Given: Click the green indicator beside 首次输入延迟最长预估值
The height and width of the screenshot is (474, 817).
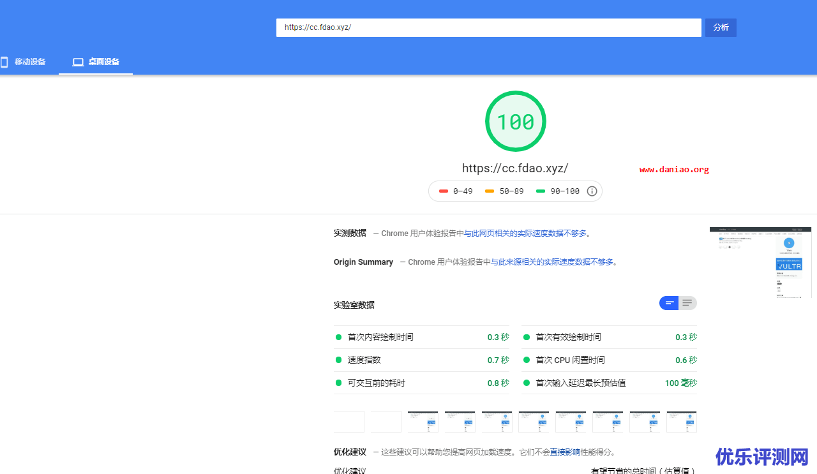Looking at the screenshot, I should [527, 383].
